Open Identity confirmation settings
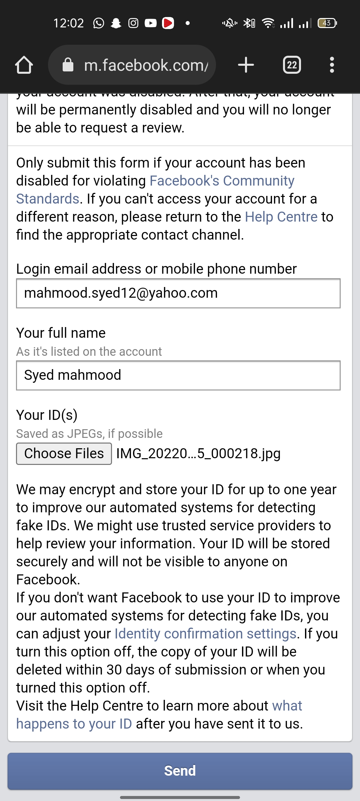 pos(205,633)
